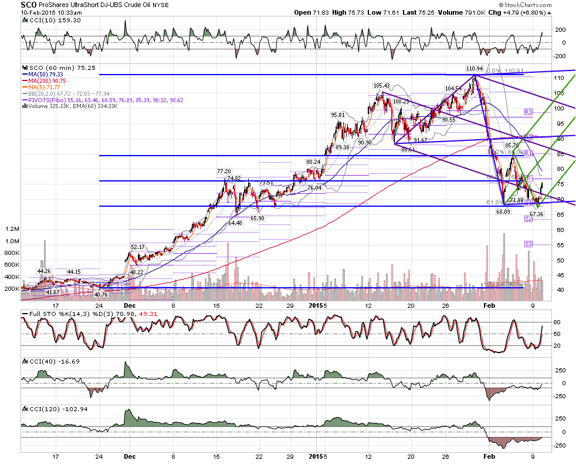Click the 67.36 low price label
This screenshot has width=576, height=464.
tap(536, 214)
